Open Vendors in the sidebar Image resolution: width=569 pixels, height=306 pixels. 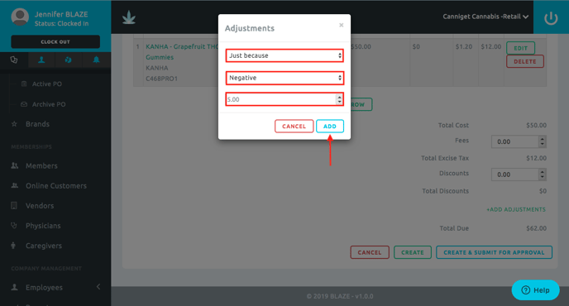click(x=40, y=206)
